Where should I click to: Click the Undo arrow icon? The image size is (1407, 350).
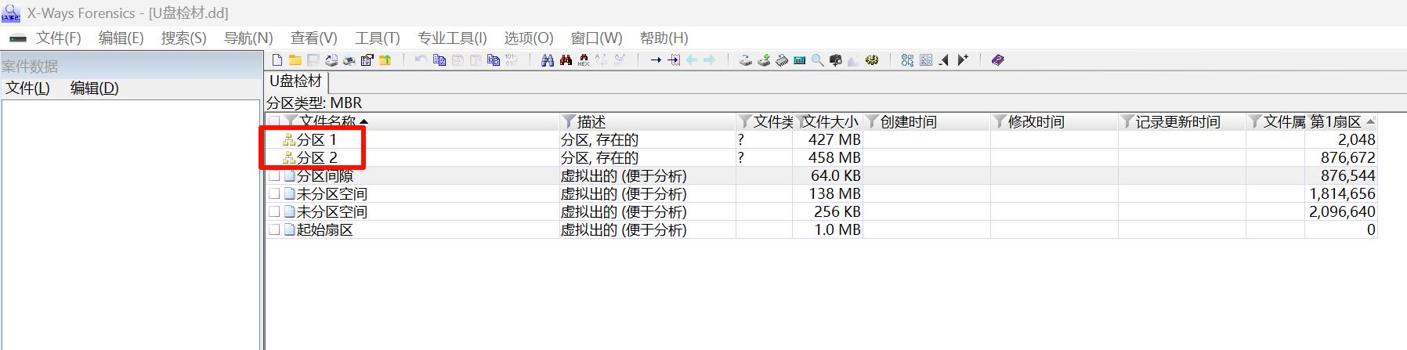421,60
